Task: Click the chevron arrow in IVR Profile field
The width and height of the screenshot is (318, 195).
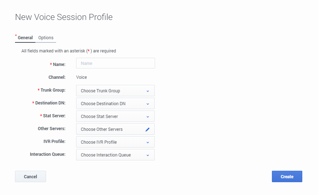Action: pos(148,142)
